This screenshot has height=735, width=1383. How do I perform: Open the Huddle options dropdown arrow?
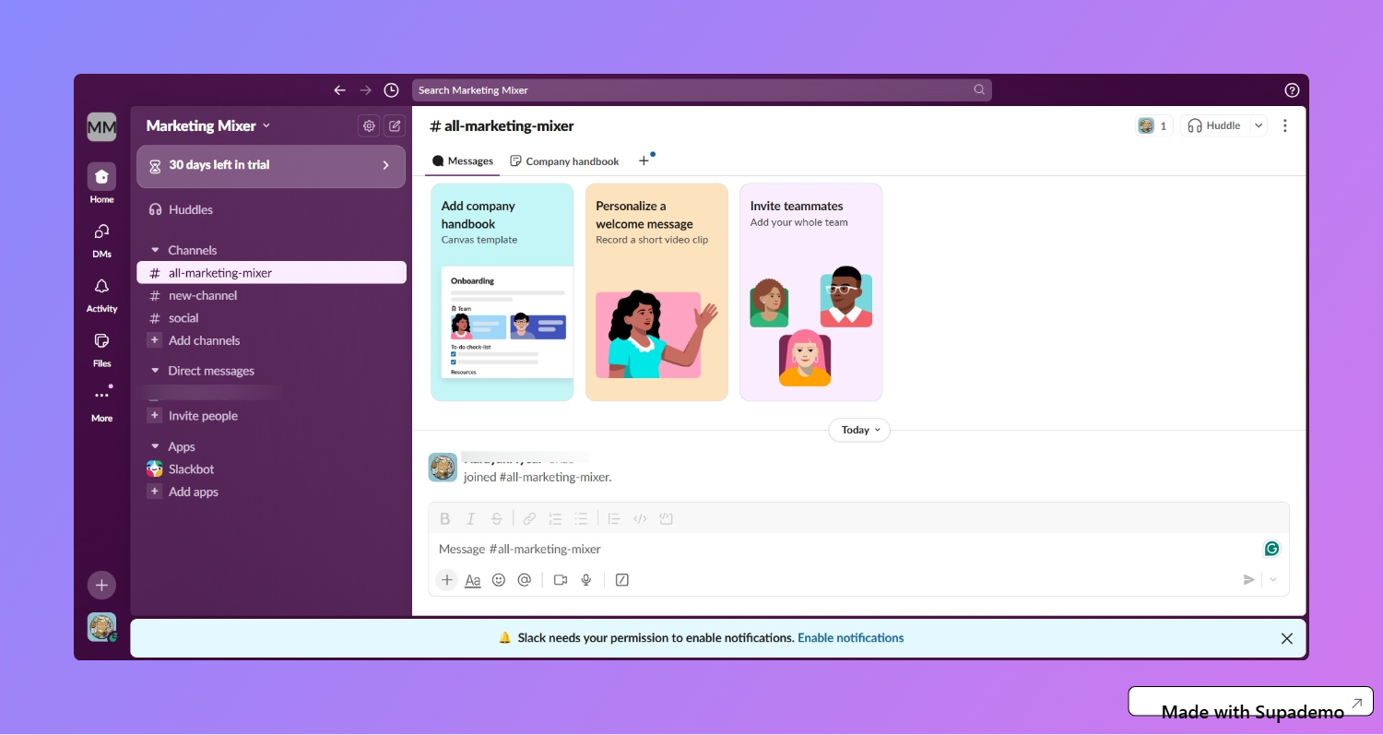tap(1259, 125)
